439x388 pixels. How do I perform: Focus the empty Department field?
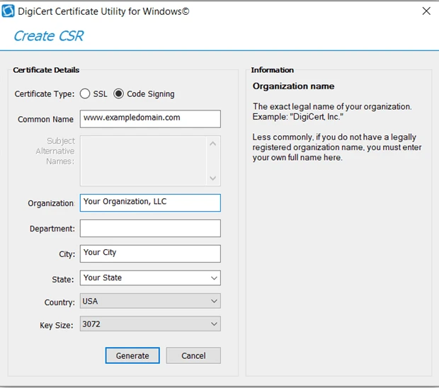[150, 228]
